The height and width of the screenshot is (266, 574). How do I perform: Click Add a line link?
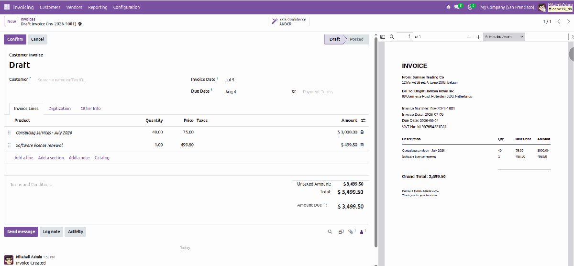24,158
